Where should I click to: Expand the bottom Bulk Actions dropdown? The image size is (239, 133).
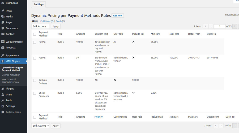(41, 126)
